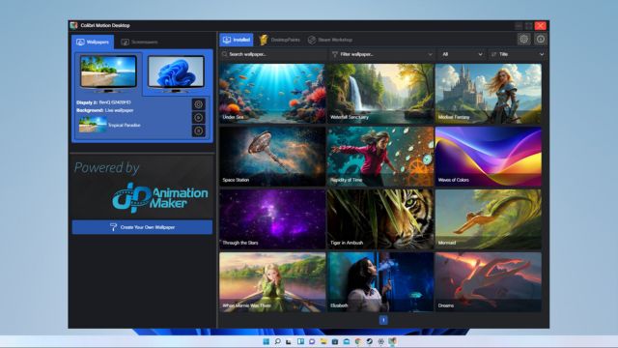Choose the Waves of Colors wallpaper
Screen dimensions: 618x348
[x=489, y=157]
